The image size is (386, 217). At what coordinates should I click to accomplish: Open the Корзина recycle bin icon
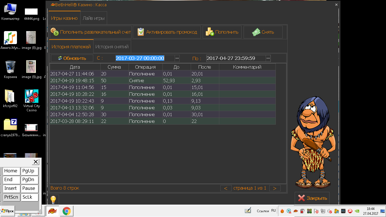coord(10,67)
